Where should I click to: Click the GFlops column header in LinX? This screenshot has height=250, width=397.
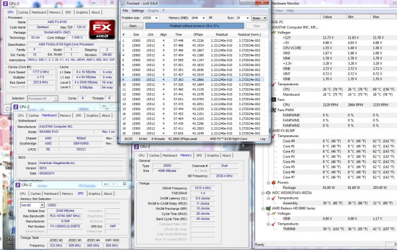click(198, 34)
